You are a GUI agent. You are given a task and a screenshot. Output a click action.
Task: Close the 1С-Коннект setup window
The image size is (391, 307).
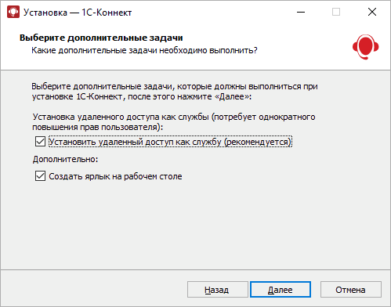coord(372,12)
